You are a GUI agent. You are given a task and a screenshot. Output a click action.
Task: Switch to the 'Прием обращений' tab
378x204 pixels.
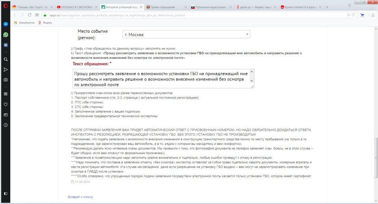click(x=166, y=7)
